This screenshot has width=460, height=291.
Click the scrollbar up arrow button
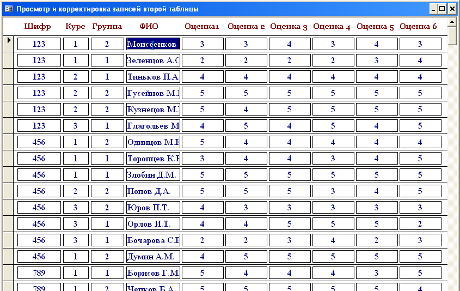452,22
